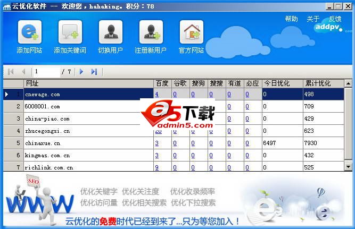The image size is (355, 229).
Task: Click the row header numbered 2
Action: [x=13, y=106]
